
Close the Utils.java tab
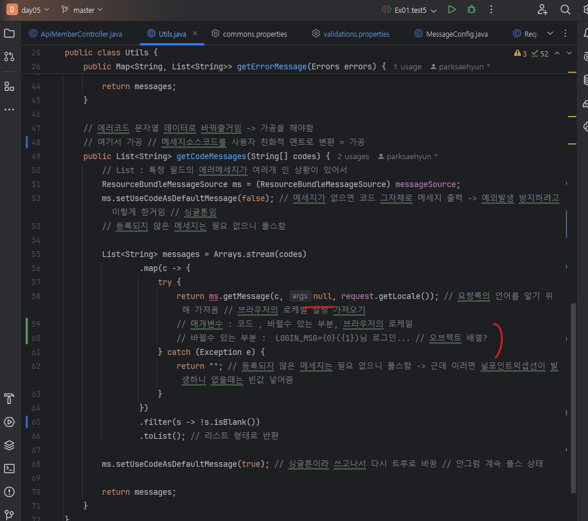[x=195, y=33]
